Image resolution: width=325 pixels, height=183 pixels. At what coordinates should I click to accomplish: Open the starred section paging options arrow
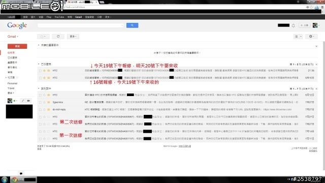316,65
